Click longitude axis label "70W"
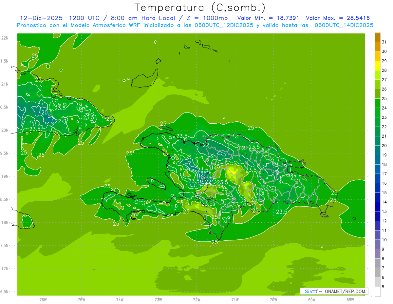Viewport: 393px width, 304px height. (x=273, y=299)
